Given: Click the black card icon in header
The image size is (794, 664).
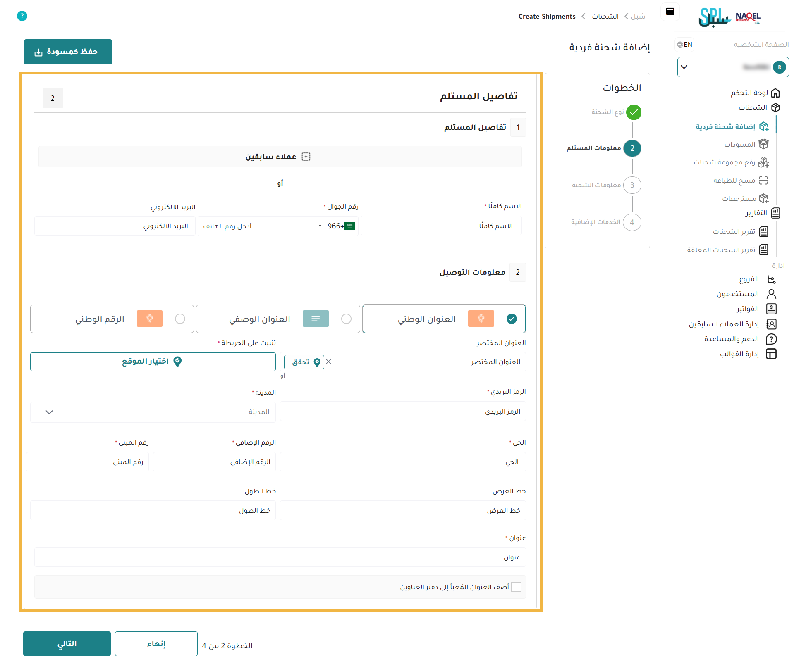Looking at the screenshot, I should (670, 12).
